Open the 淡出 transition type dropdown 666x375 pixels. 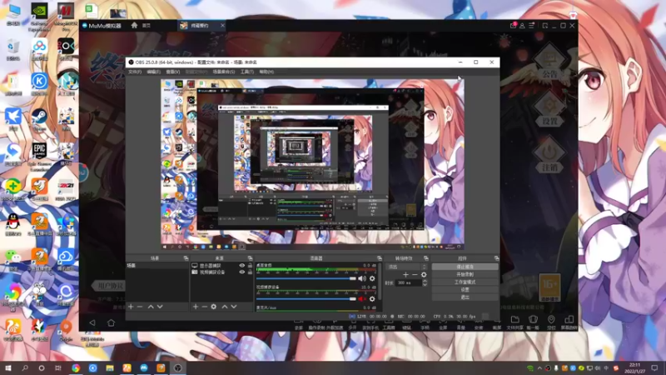pyautogui.click(x=406, y=267)
